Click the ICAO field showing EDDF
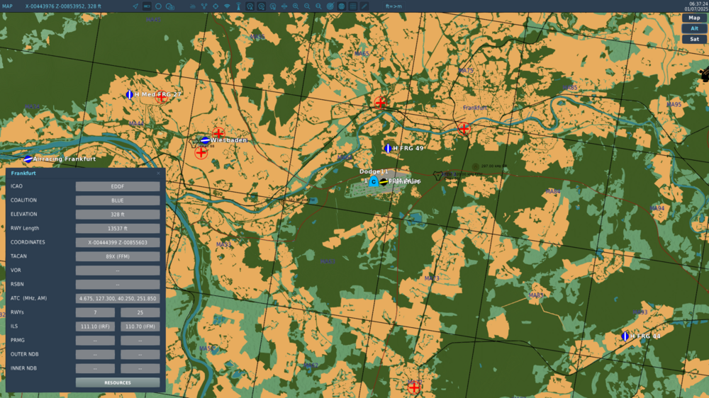The image size is (709, 398). [x=118, y=186]
